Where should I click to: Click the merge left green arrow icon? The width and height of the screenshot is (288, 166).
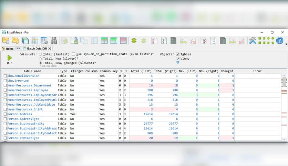point(232,40)
